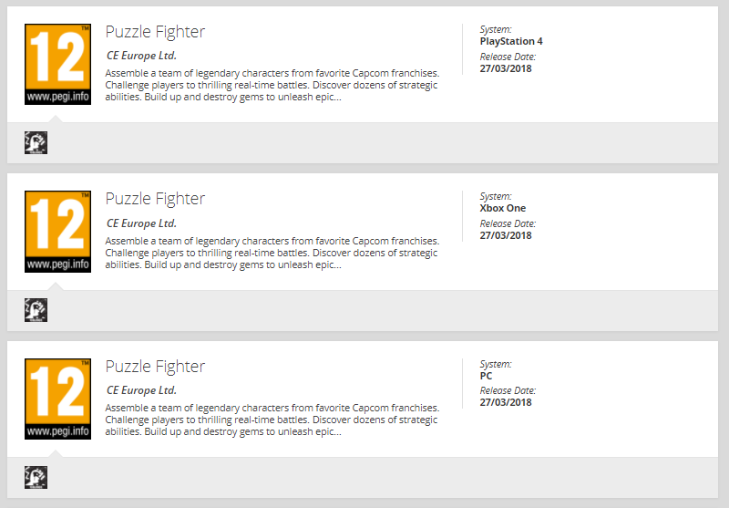Open the Puzzle Fighter title for Xbox One
The image size is (729, 508).
[x=155, y=199]
